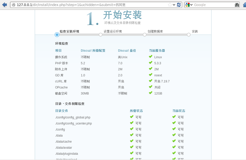
Task: Select the 安装 step circle
Action: [x=189, y=35]
